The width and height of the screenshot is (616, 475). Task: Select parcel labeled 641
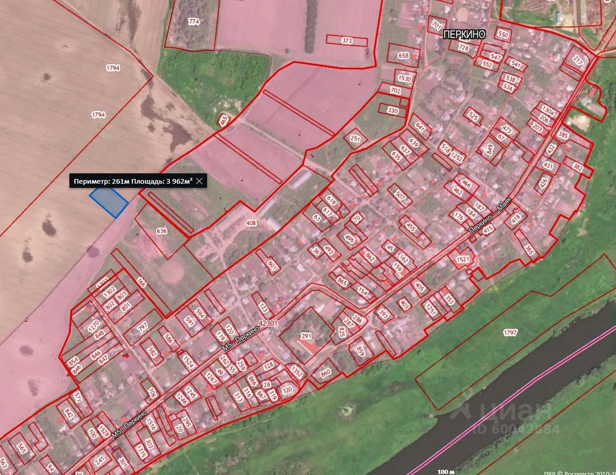420,126
